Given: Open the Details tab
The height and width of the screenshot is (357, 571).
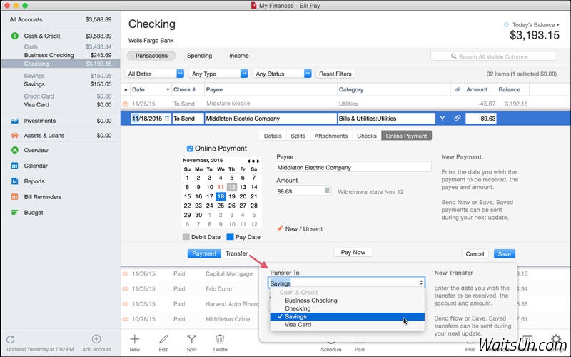Looking at the screenshot, I should pyautogui.click(x=273, y=136).
